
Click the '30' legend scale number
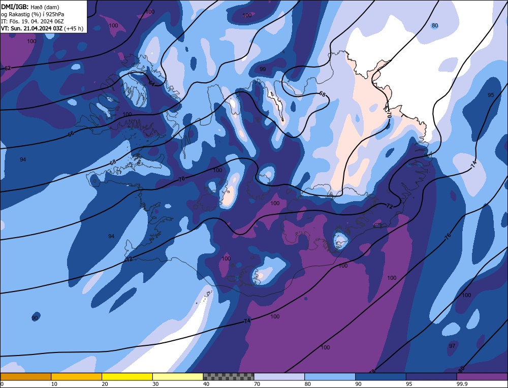coord(155,384)
